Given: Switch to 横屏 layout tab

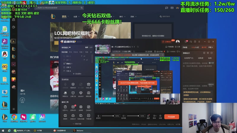Looking at the screenshot, I should click(87, 47).
